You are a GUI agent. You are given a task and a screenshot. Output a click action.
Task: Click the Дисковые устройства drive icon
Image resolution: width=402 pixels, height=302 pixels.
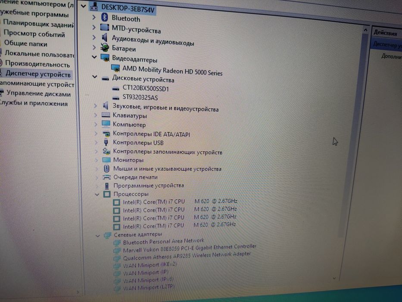tap(106, 79)
